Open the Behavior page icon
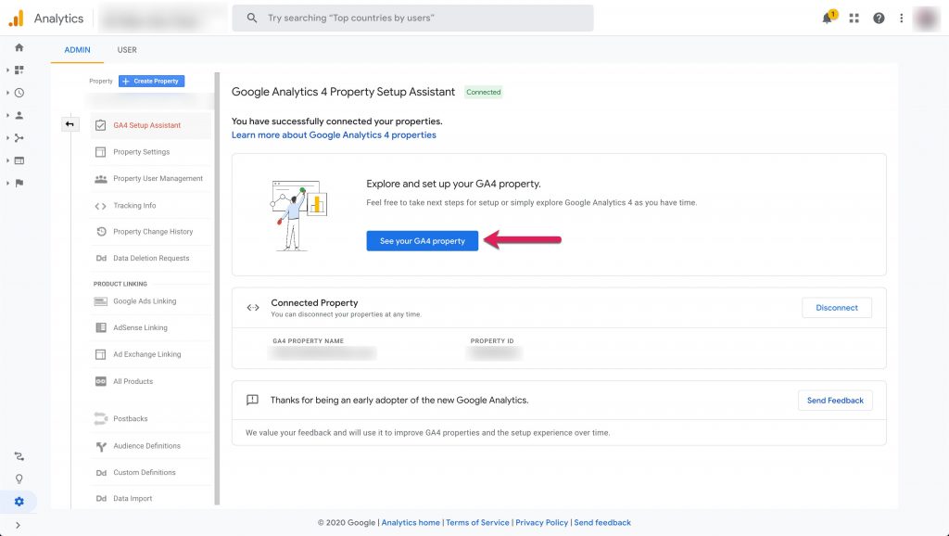The image size is (949, 536). coord(19,160)
